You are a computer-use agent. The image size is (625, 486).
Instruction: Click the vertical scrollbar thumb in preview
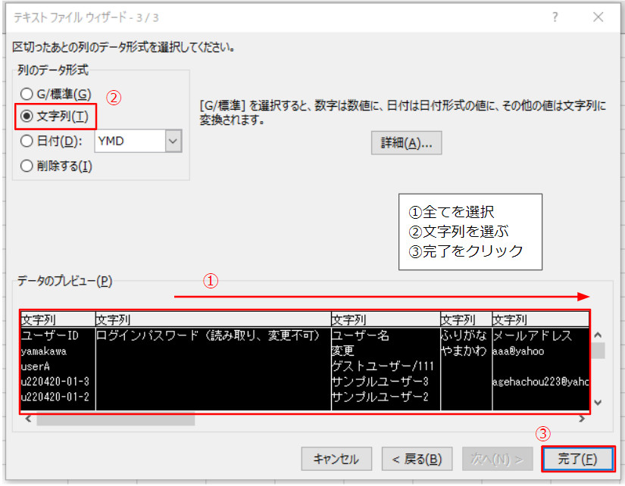pyautogui.click(x=598, y=351)
